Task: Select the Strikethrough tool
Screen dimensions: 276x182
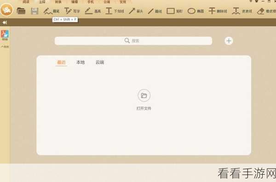Action: point(218,11)
